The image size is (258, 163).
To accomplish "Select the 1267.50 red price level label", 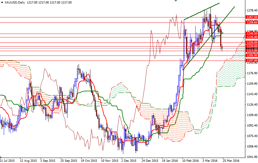I will pos(252,17).
